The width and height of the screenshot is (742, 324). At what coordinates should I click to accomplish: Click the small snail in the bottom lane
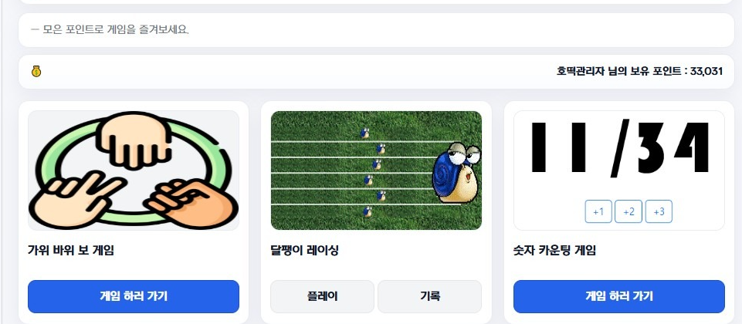368,212
